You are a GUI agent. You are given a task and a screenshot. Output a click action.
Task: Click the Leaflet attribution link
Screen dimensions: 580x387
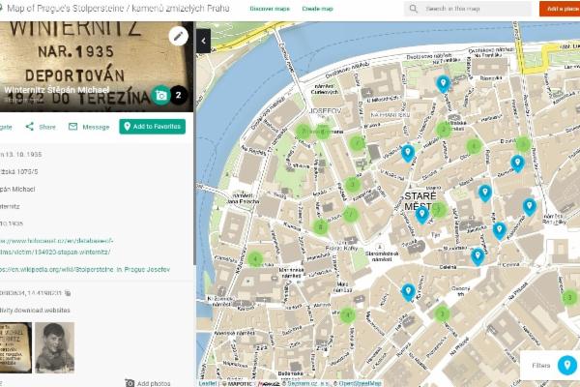tap(208, 383)
